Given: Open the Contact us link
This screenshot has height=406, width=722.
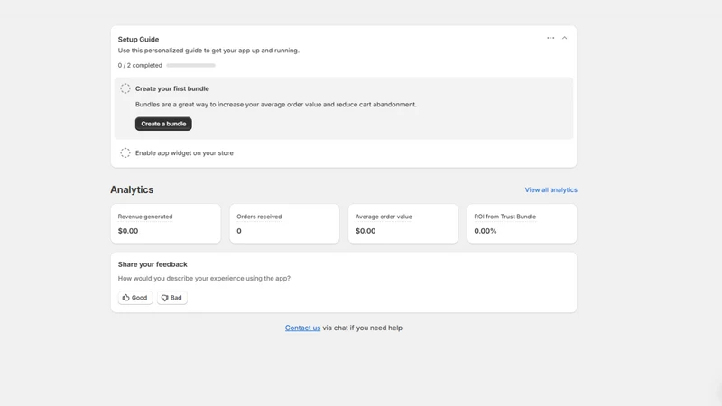Looking at the screenshot, I should coord(302,328).
